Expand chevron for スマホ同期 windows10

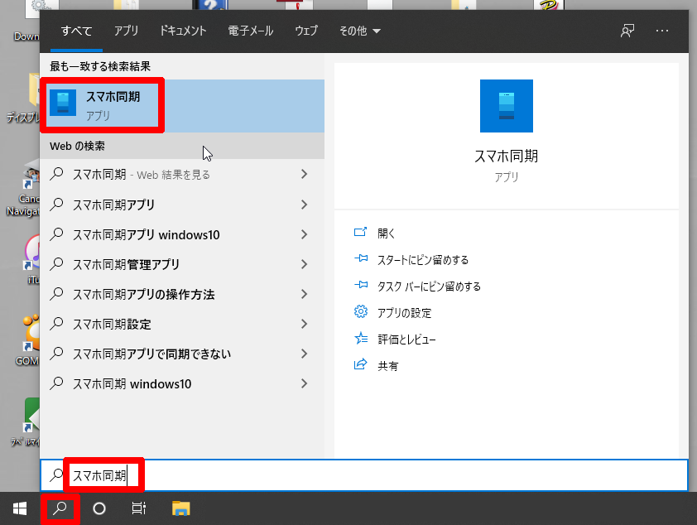(x=304, y=383)
